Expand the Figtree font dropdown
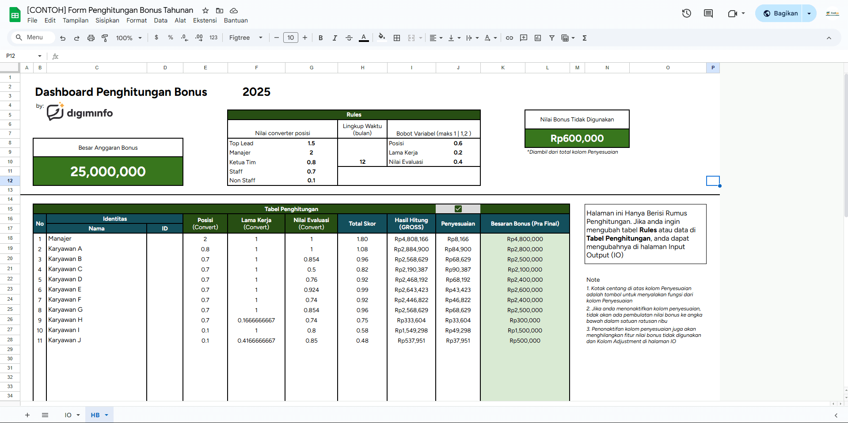The height and width of the screenshot is (423, 848). [x=246, y=38]
